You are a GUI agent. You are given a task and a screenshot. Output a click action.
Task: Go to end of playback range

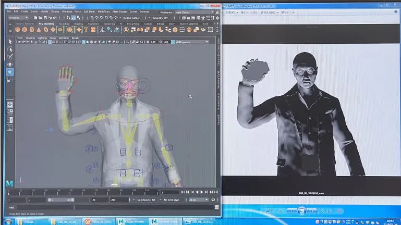pyautogui.click(x=216, y=192)
